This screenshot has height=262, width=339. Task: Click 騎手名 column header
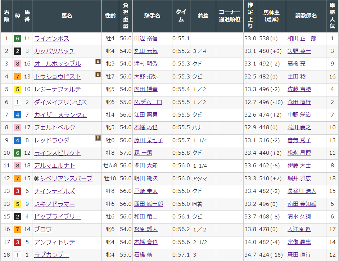tap(152, 16)
